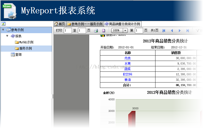Click the 86,194,700.00 total cell
203x128 pixels.
tap(176, 85)
